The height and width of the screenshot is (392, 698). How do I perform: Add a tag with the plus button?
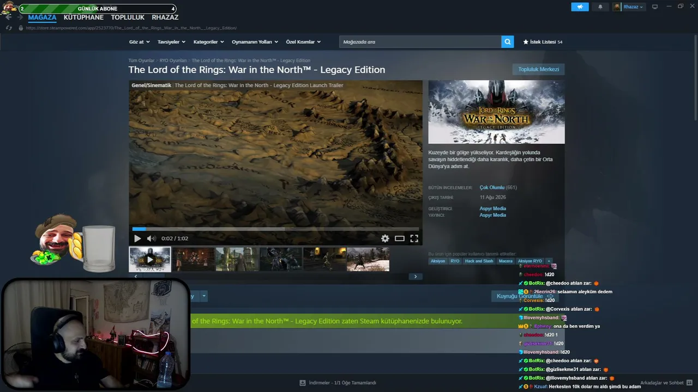pyautogui.click(x=549, y=261)
